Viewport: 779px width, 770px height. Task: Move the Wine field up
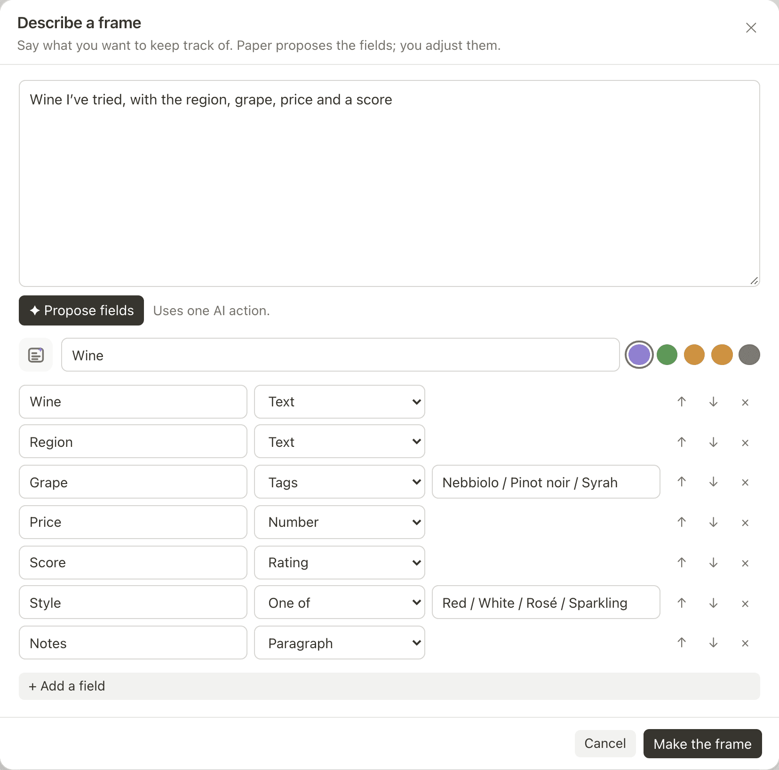point(682,402)
